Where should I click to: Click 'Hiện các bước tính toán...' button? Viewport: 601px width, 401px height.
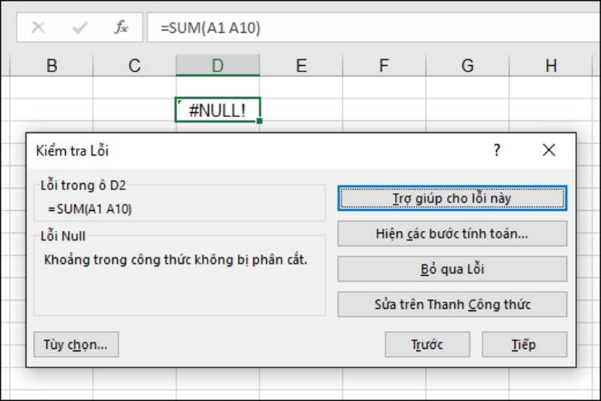pyautogui.click(x=452, y=233)
